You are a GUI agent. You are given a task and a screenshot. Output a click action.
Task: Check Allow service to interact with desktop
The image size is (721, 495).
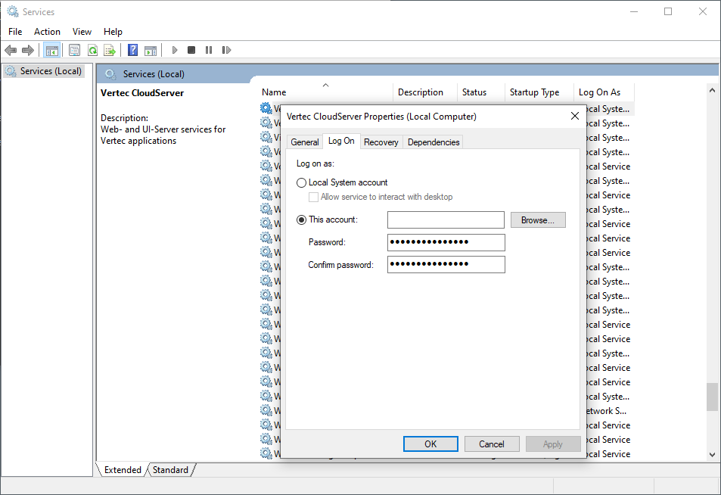point(314,197)
